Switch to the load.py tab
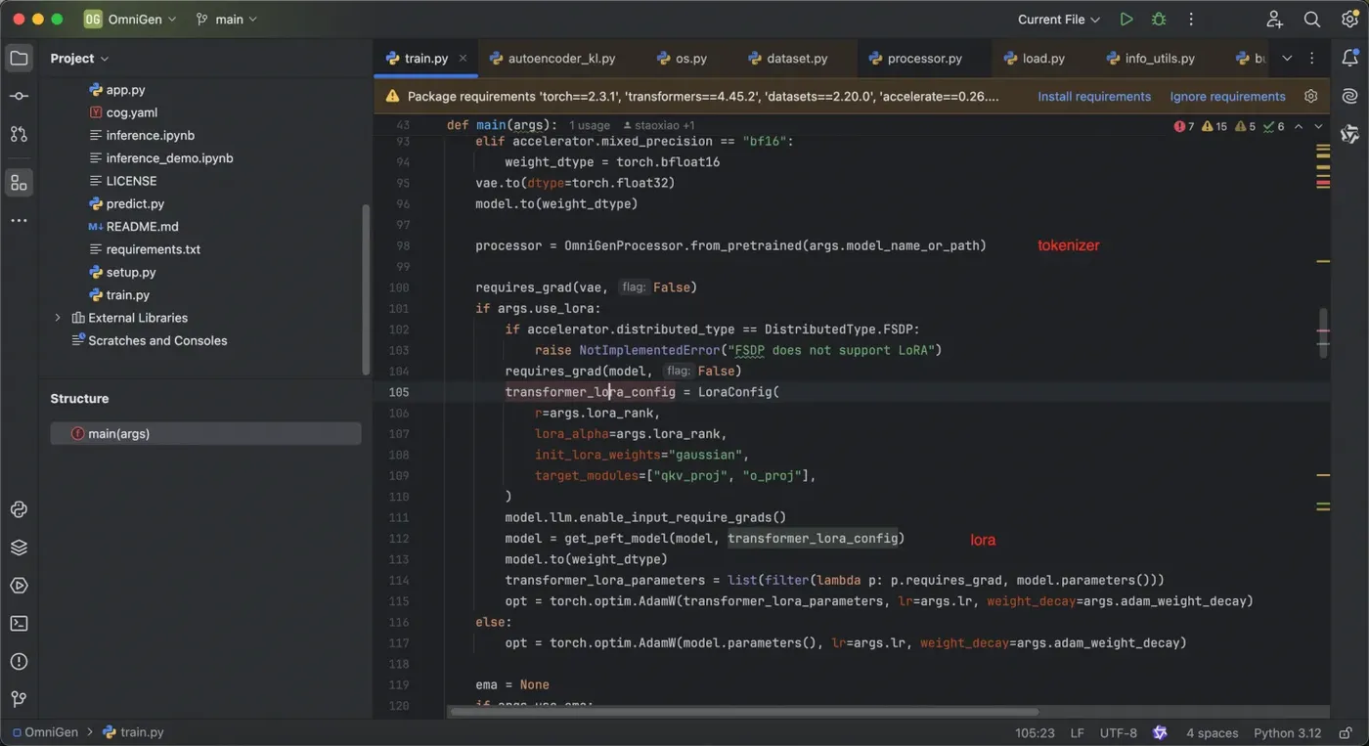 [x=1034, y=58]
